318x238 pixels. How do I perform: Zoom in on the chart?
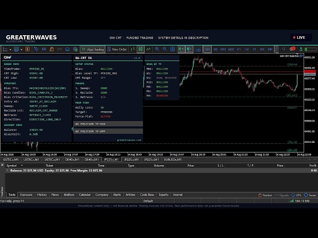pos(157,49)
